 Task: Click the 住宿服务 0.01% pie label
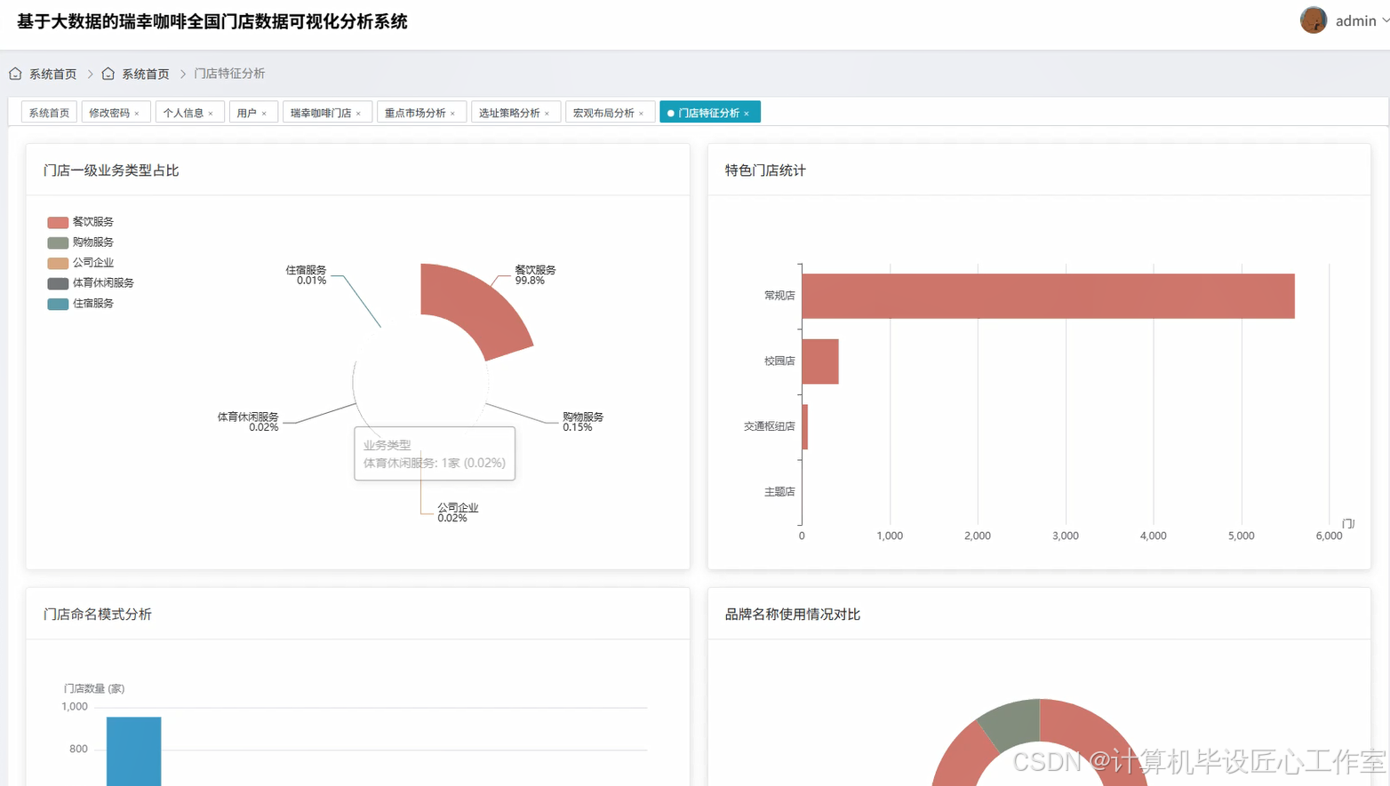(x=306, y=275)
